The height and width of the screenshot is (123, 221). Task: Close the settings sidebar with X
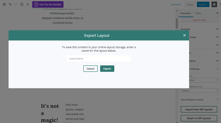click(x=217, y=13)
